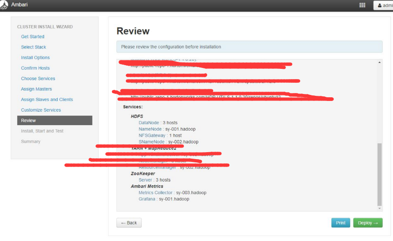Screen dimensions: 393x241
Task: Go to Get Started step
Action: point(33,37)
